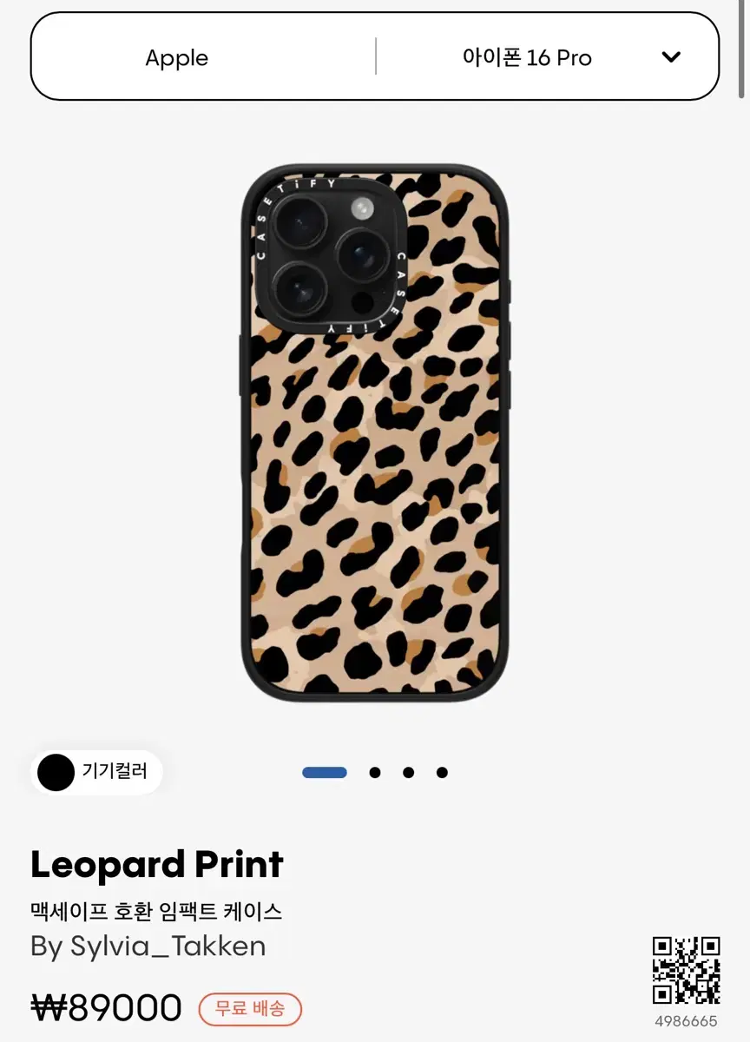Open the 기기컬러 device color pill
The width and height of the screenshot is (750, 1042).
pyautogui.click(x=96, y=772)
